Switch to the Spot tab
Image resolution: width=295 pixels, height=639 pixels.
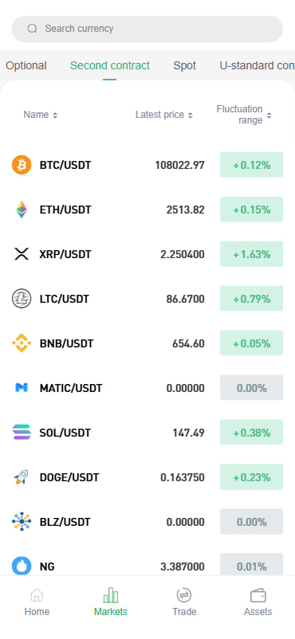(x=184, y=65)
